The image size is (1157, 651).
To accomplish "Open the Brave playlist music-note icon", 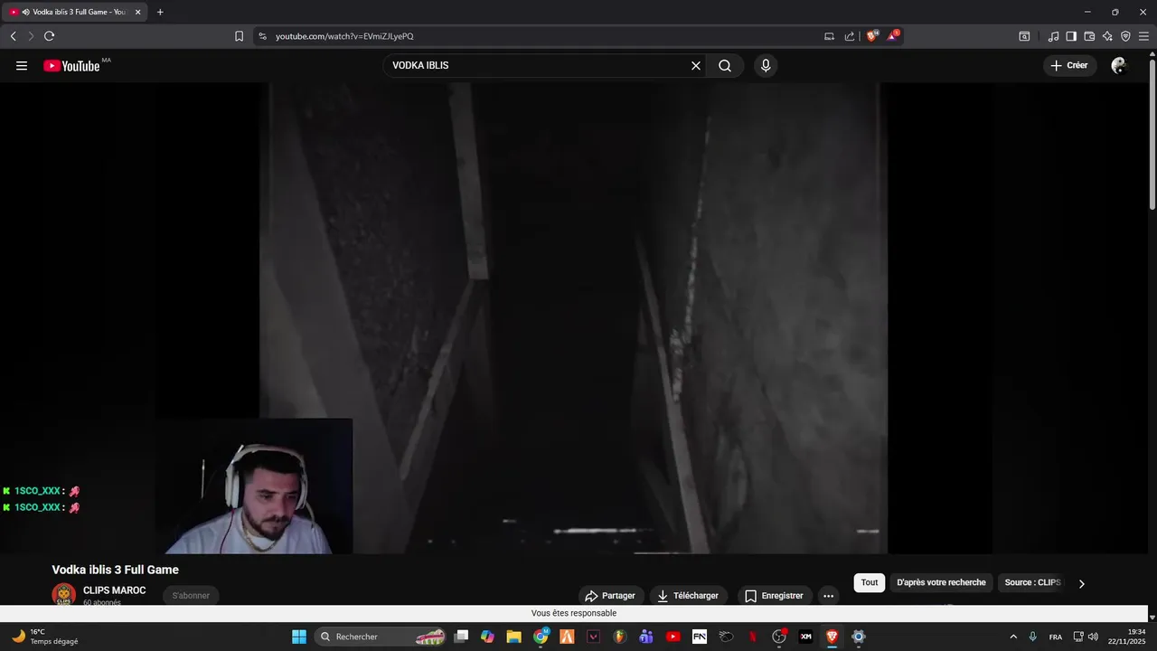I will pos(1053,36).
